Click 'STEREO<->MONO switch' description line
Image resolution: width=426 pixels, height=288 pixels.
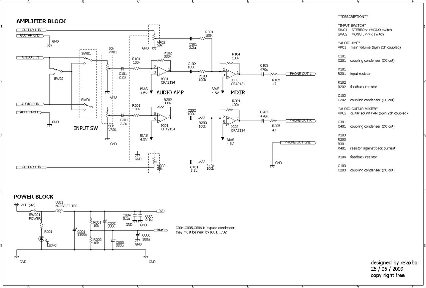point(371,30)
